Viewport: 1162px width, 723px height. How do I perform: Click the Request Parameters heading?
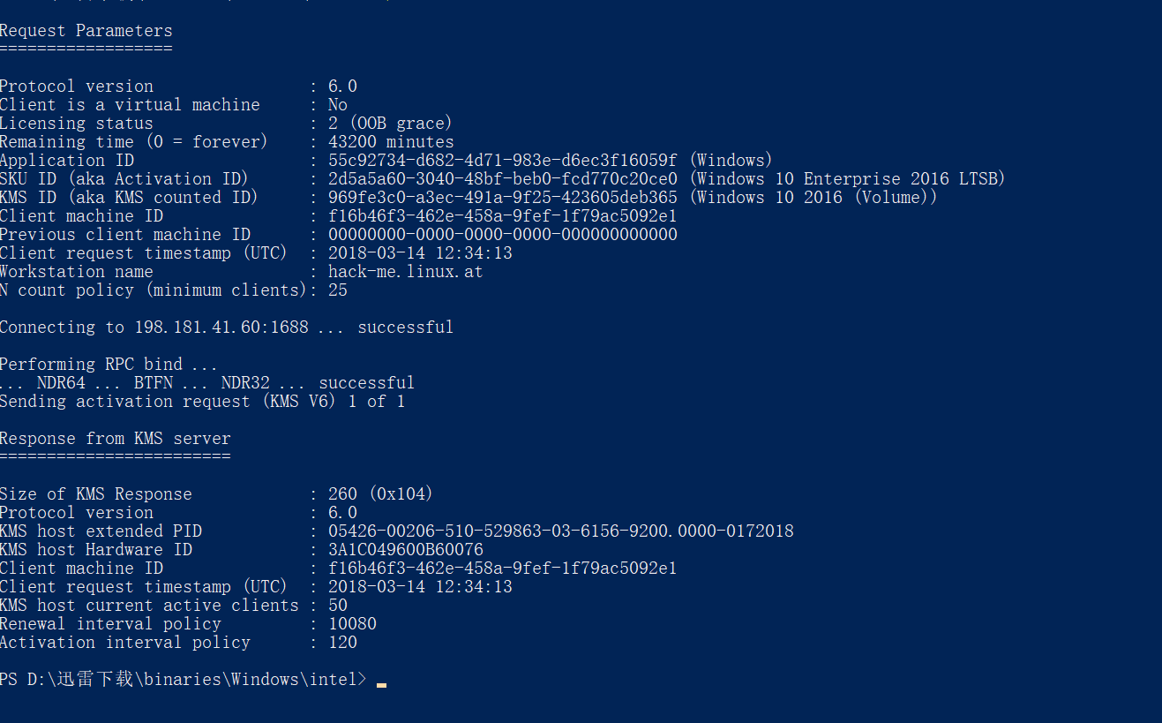(x=86, y=31)
